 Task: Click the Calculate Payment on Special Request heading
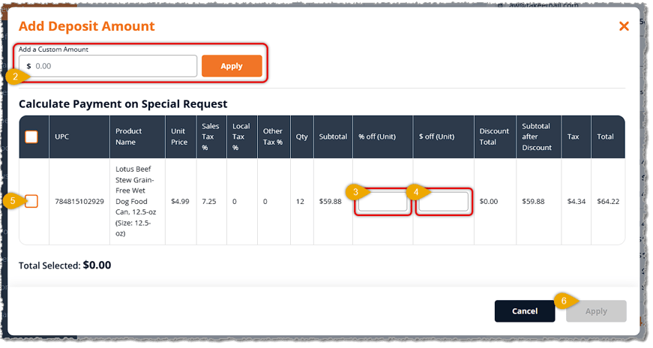pos(123,103)
